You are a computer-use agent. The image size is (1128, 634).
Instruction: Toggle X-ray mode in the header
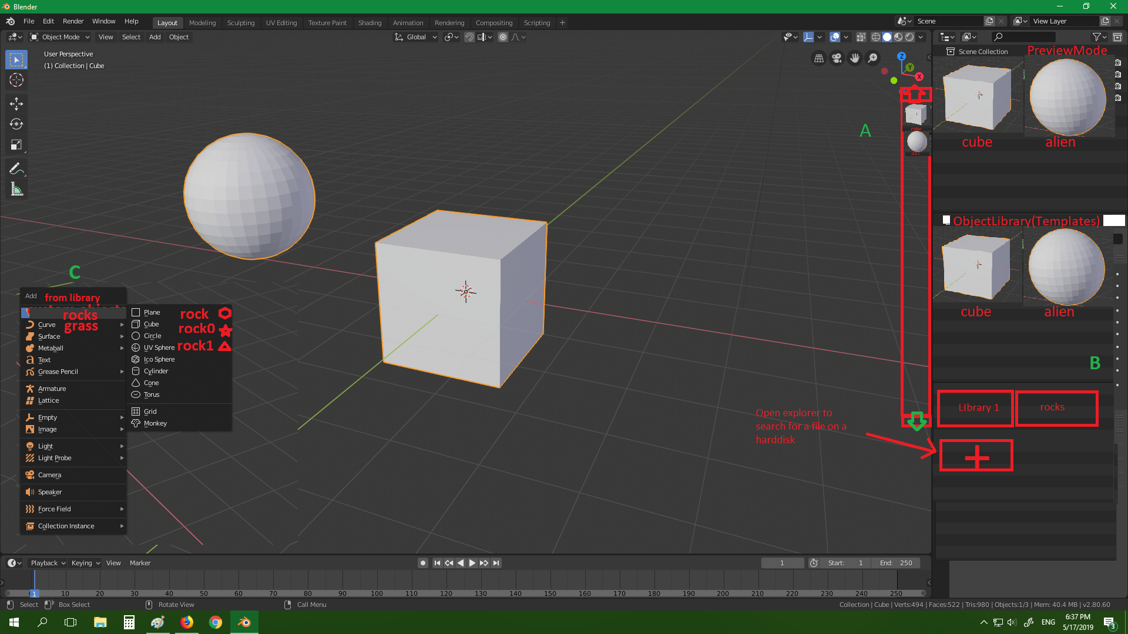861,37
